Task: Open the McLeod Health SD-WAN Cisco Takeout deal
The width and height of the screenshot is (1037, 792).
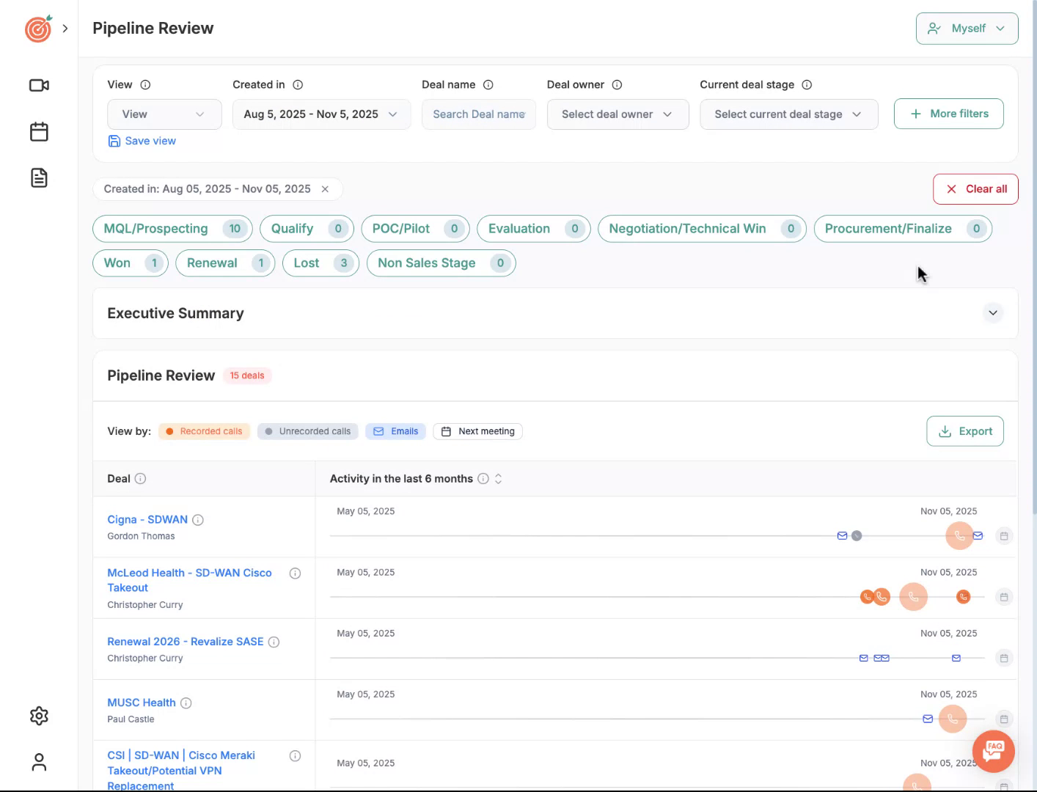Action: click(x=189, y=580)
